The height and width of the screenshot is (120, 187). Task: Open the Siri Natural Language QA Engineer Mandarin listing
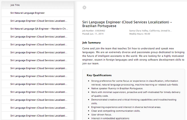tap(38, 29)
